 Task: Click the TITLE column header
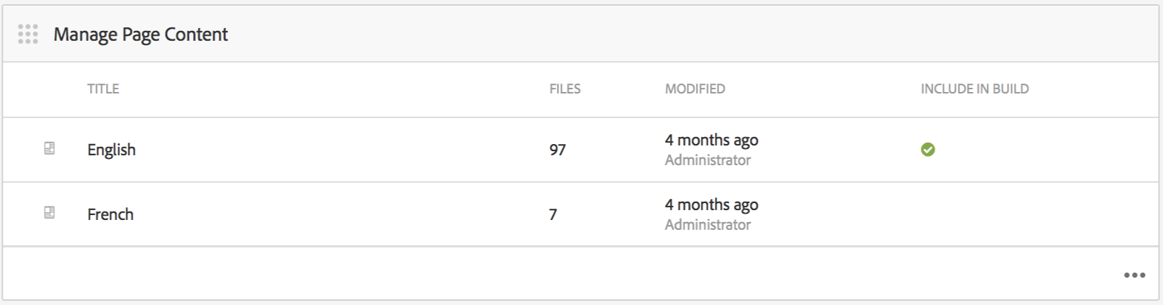(103, 89)
